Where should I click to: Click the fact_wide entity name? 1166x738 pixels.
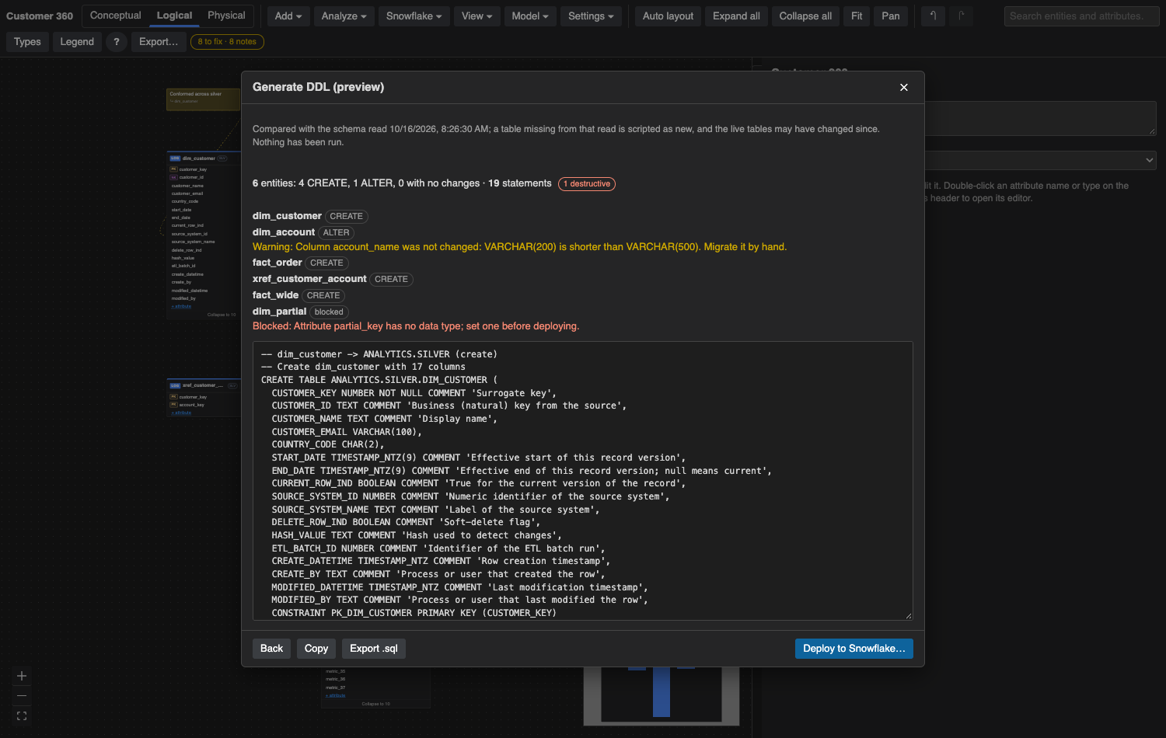[275, 295]
